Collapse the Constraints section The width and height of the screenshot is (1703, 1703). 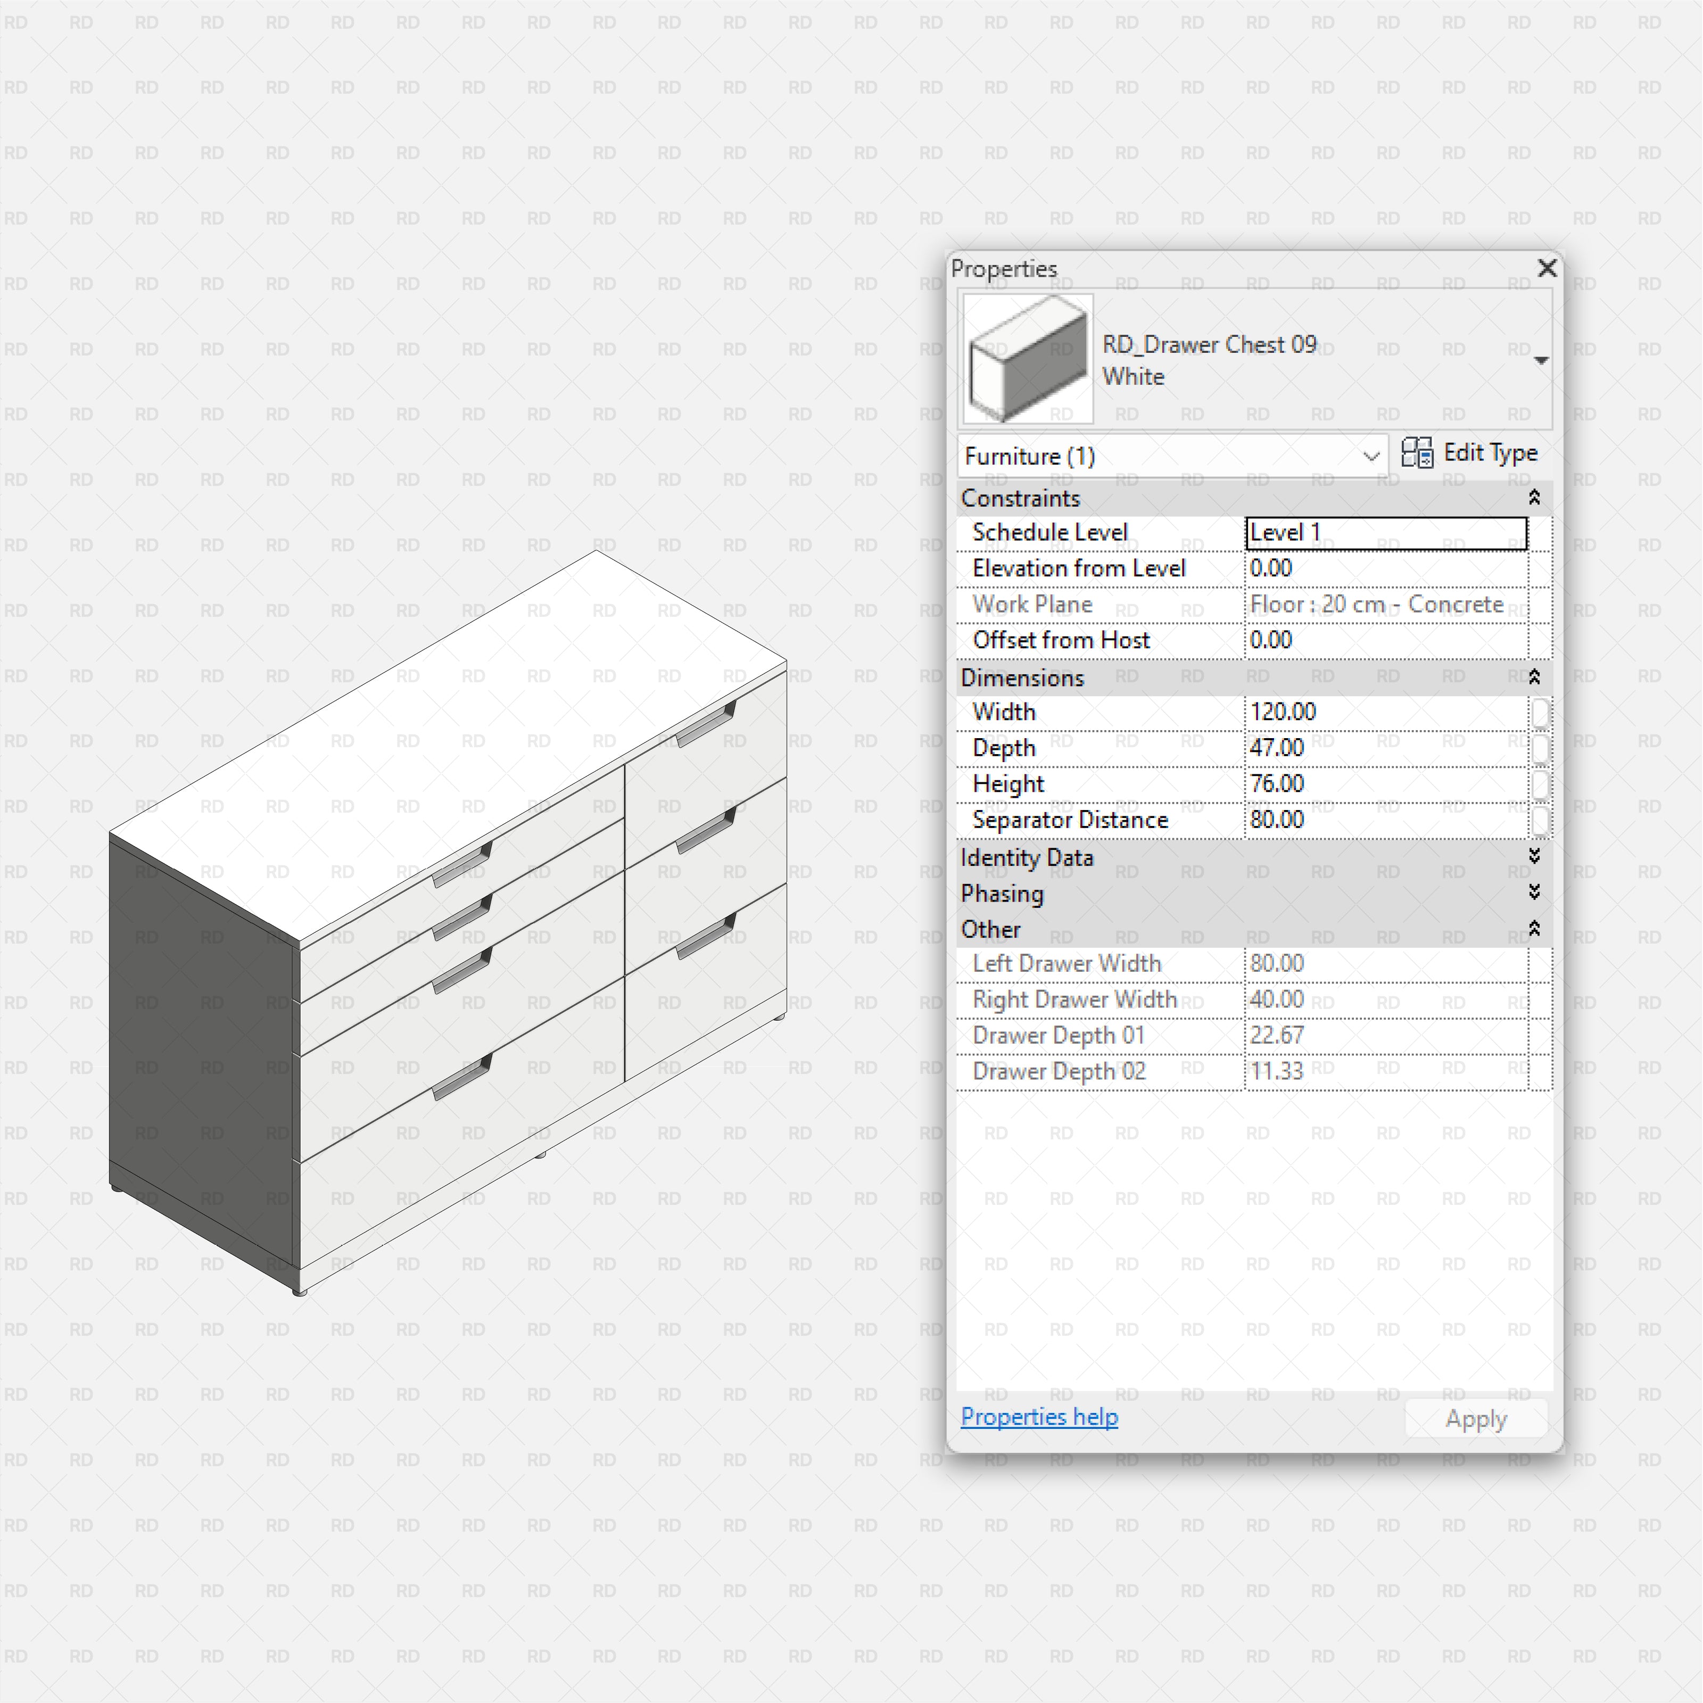1535,498
